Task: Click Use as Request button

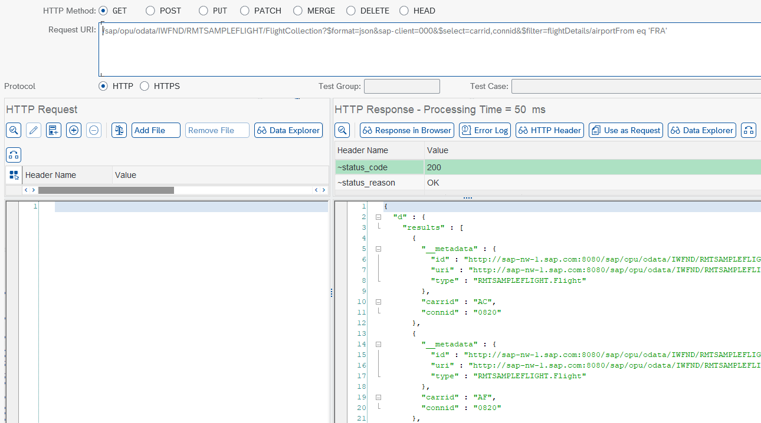Action: point(626,130)
